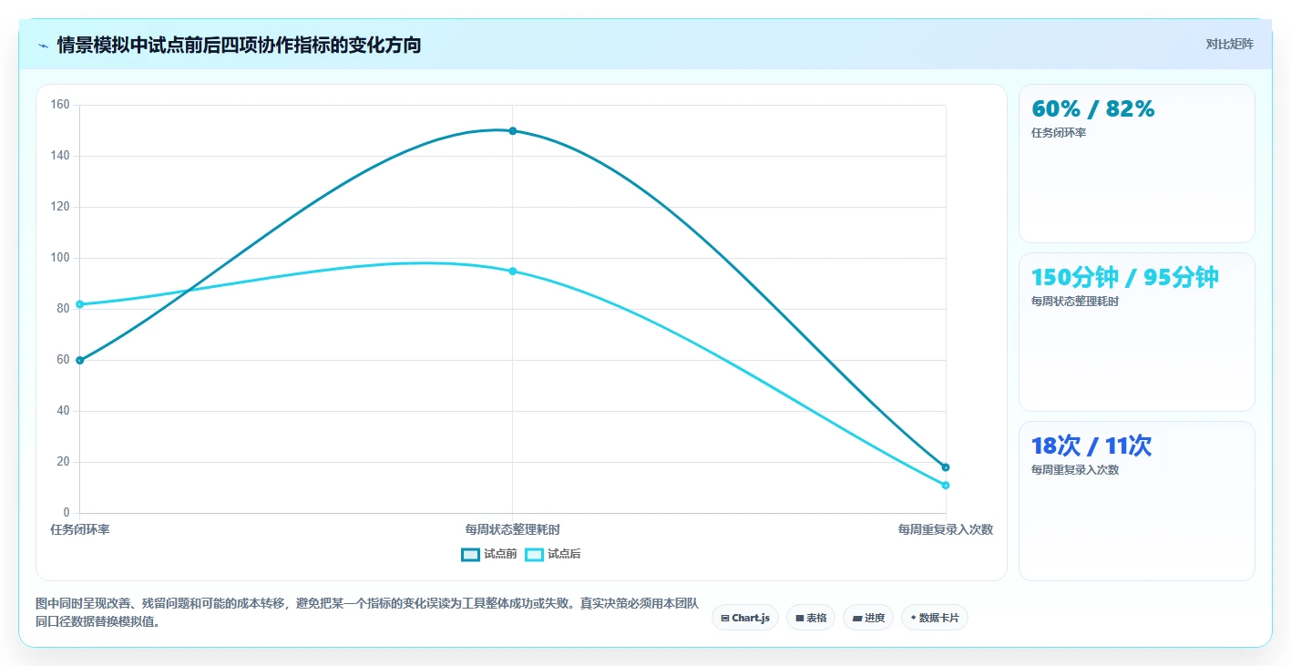This screenshot has height=666, width=1291.
Task: Click the 18次 / 11次 value
Action: [1091, 446]
